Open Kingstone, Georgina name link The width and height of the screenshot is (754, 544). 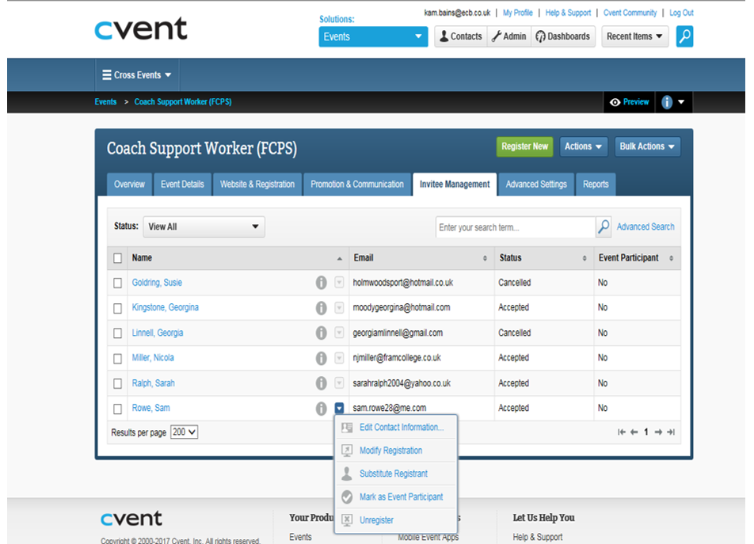pos(166,307)
